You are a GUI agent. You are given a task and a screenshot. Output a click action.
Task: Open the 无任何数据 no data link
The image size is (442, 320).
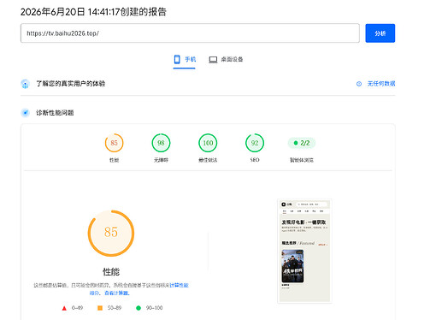(381, 84)
